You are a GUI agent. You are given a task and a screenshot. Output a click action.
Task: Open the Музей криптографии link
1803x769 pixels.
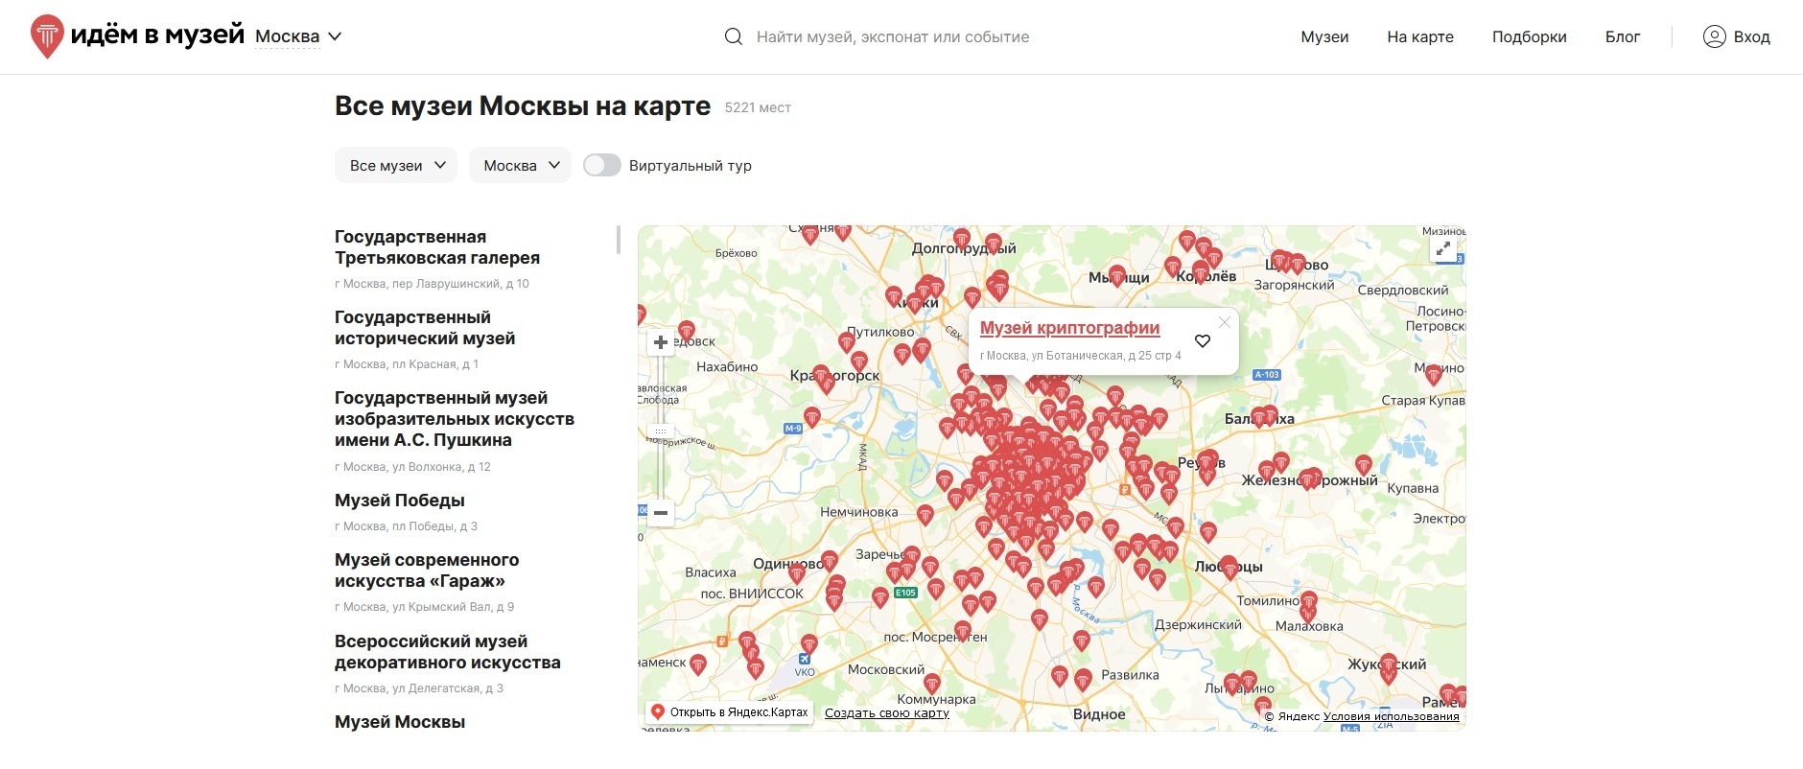1069,328
